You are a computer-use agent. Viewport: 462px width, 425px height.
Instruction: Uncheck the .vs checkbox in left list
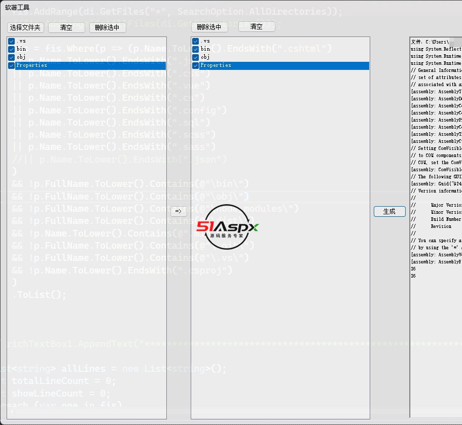point(12,41)
